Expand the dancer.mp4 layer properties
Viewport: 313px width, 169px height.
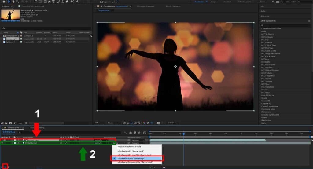tap(13, 140)
